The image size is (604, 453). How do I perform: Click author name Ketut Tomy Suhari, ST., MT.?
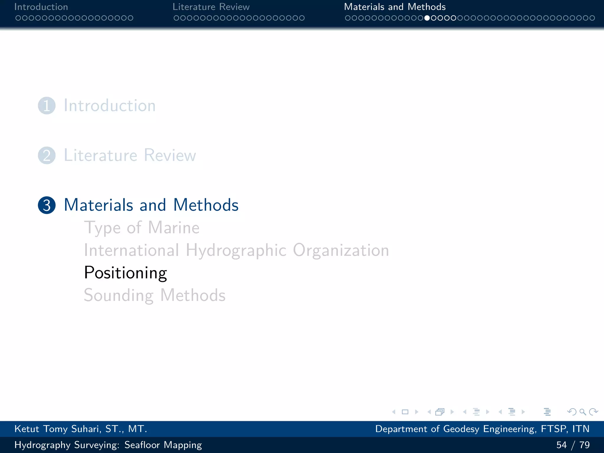81,429
